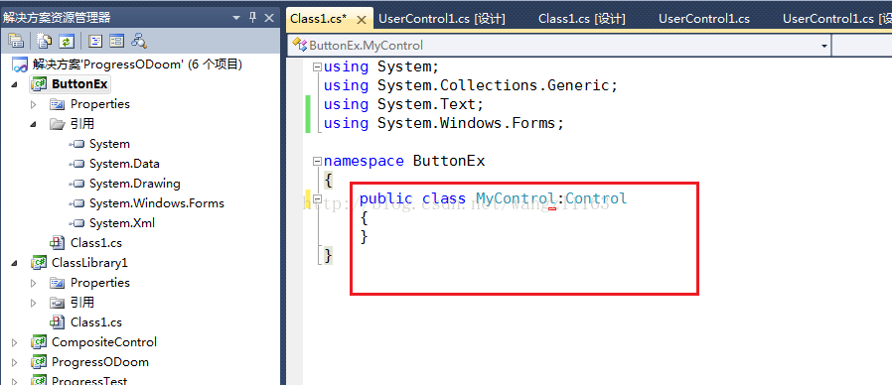Click the 'namespace ButtonEx' code line
This screenshot has height=385, width=892.
(x=404, y=161)
